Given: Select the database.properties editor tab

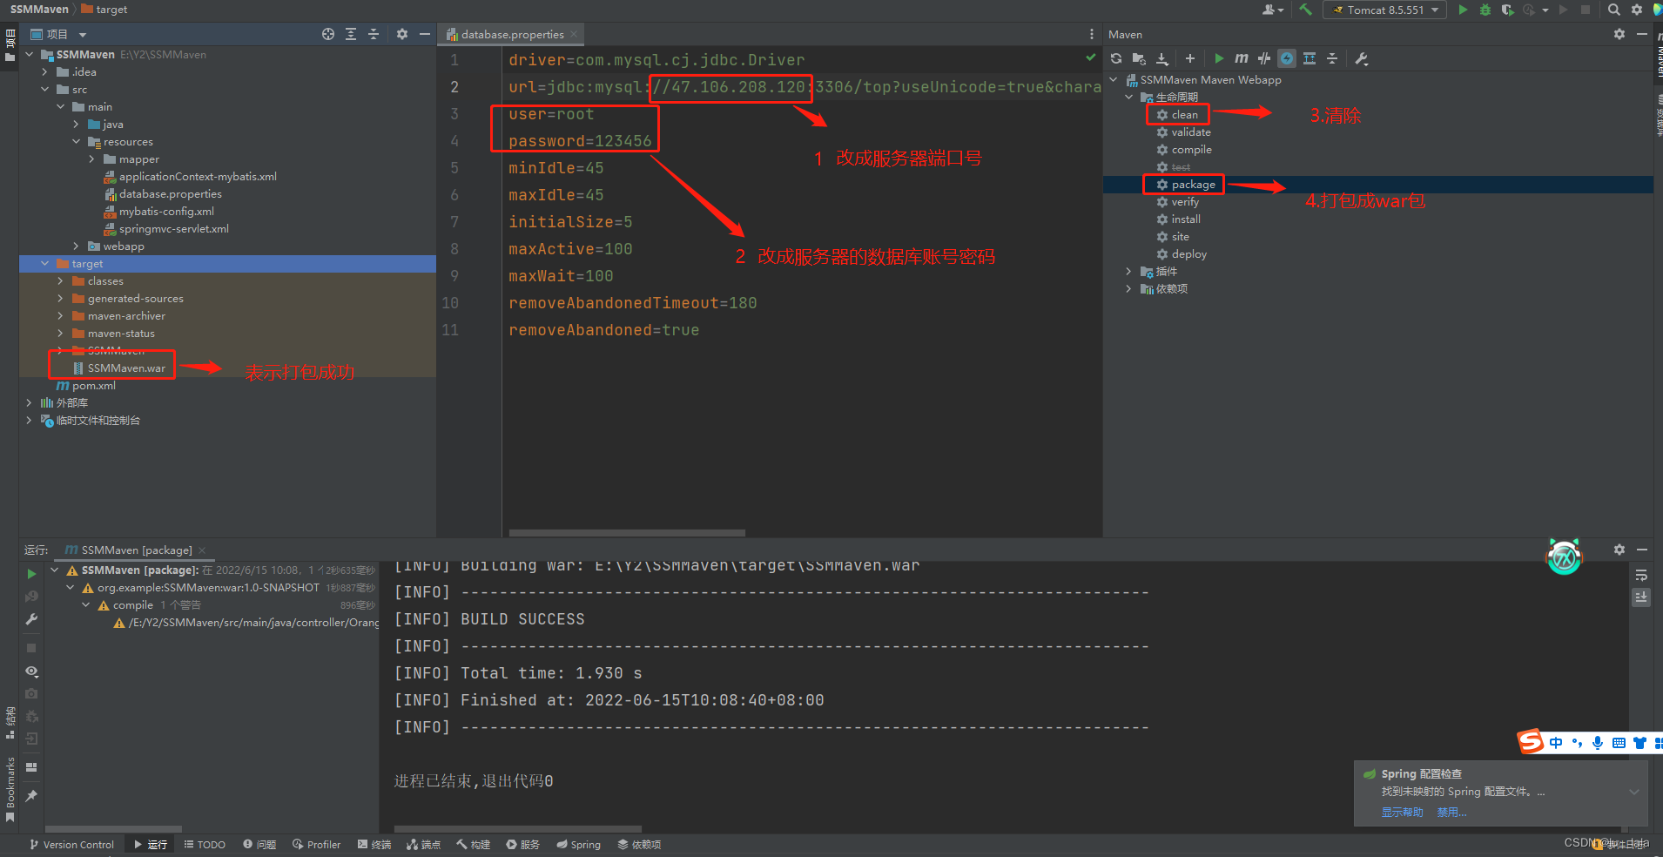Looking at the screenshot, I should [x=509, y=34].
